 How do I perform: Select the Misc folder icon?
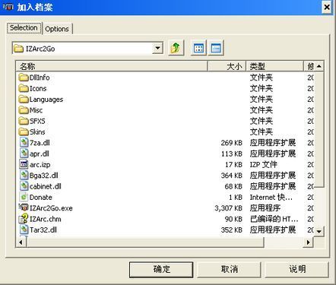coord(24,110)
